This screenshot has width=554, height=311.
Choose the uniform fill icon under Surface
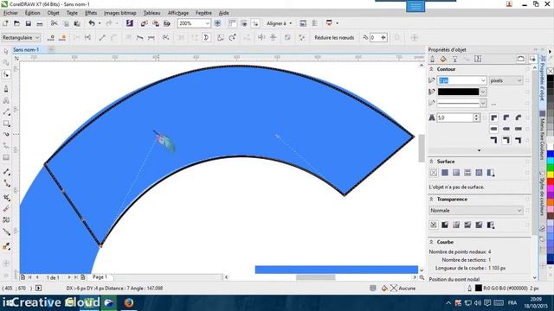coord(445,173)
